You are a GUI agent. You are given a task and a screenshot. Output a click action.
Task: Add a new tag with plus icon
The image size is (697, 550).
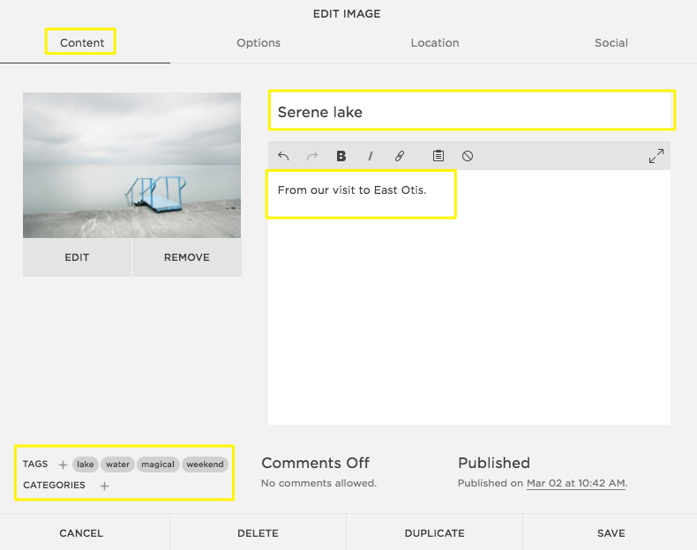click(x=63, y=465)
